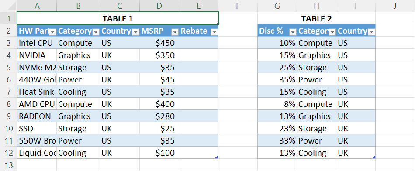Select the $400 MSRP cell
The image size is (415, 171).
(159, 104)
